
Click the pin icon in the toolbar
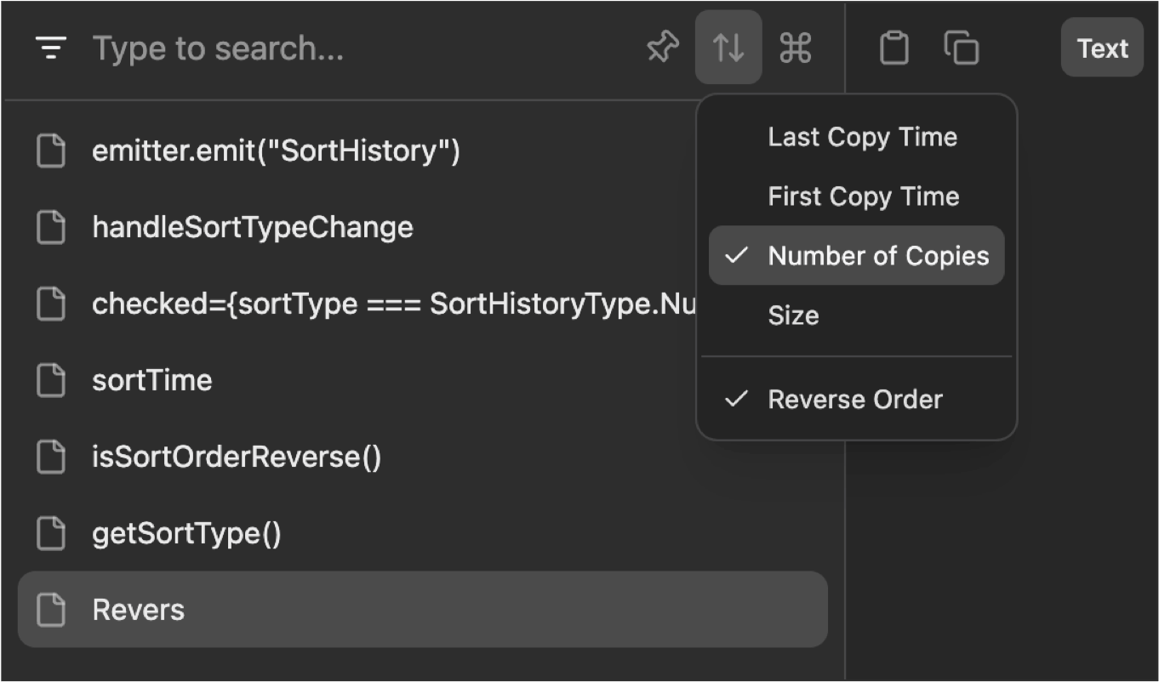tap(663, 48)
